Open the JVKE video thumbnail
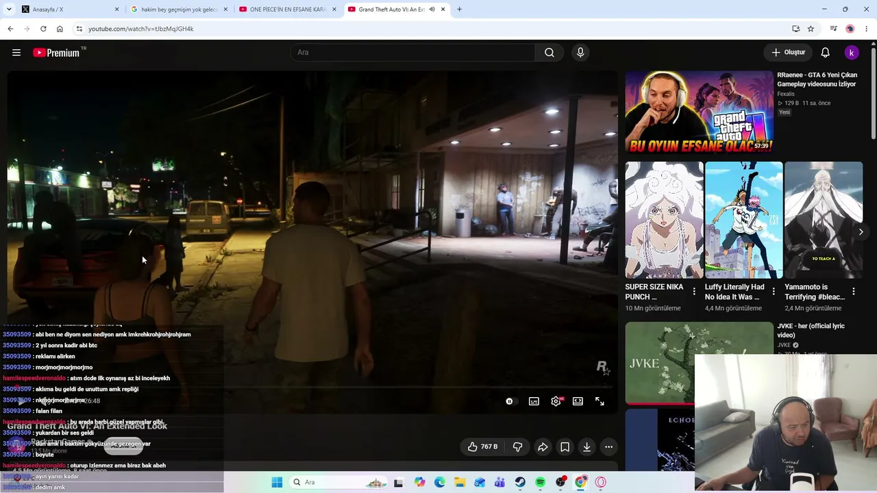This screenshot has height=493, width=877. [x=699, y=363]
